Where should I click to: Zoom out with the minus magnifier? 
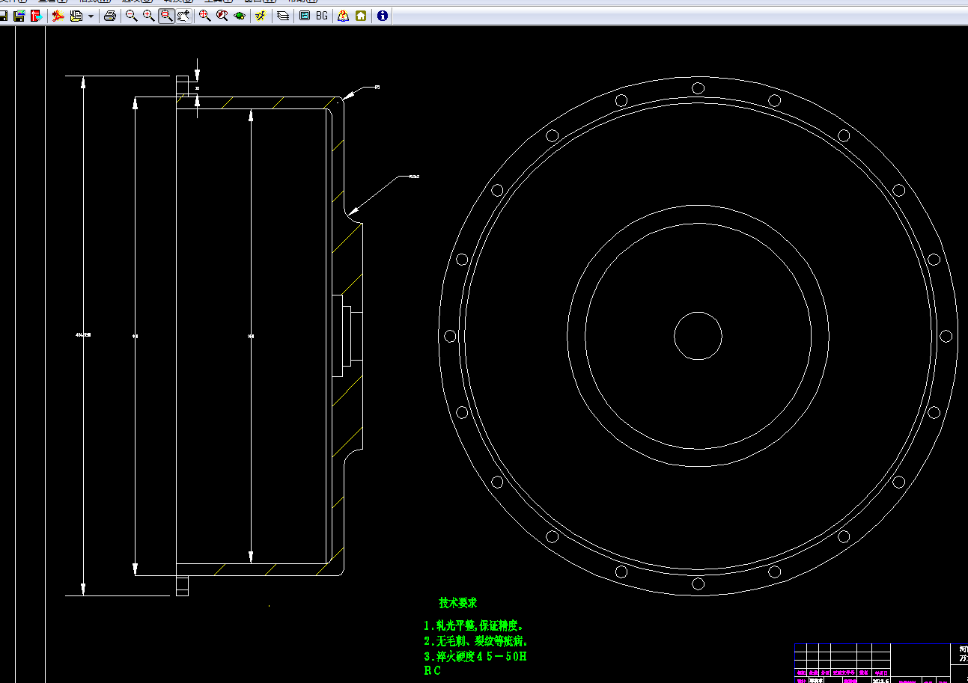point(131,16)
